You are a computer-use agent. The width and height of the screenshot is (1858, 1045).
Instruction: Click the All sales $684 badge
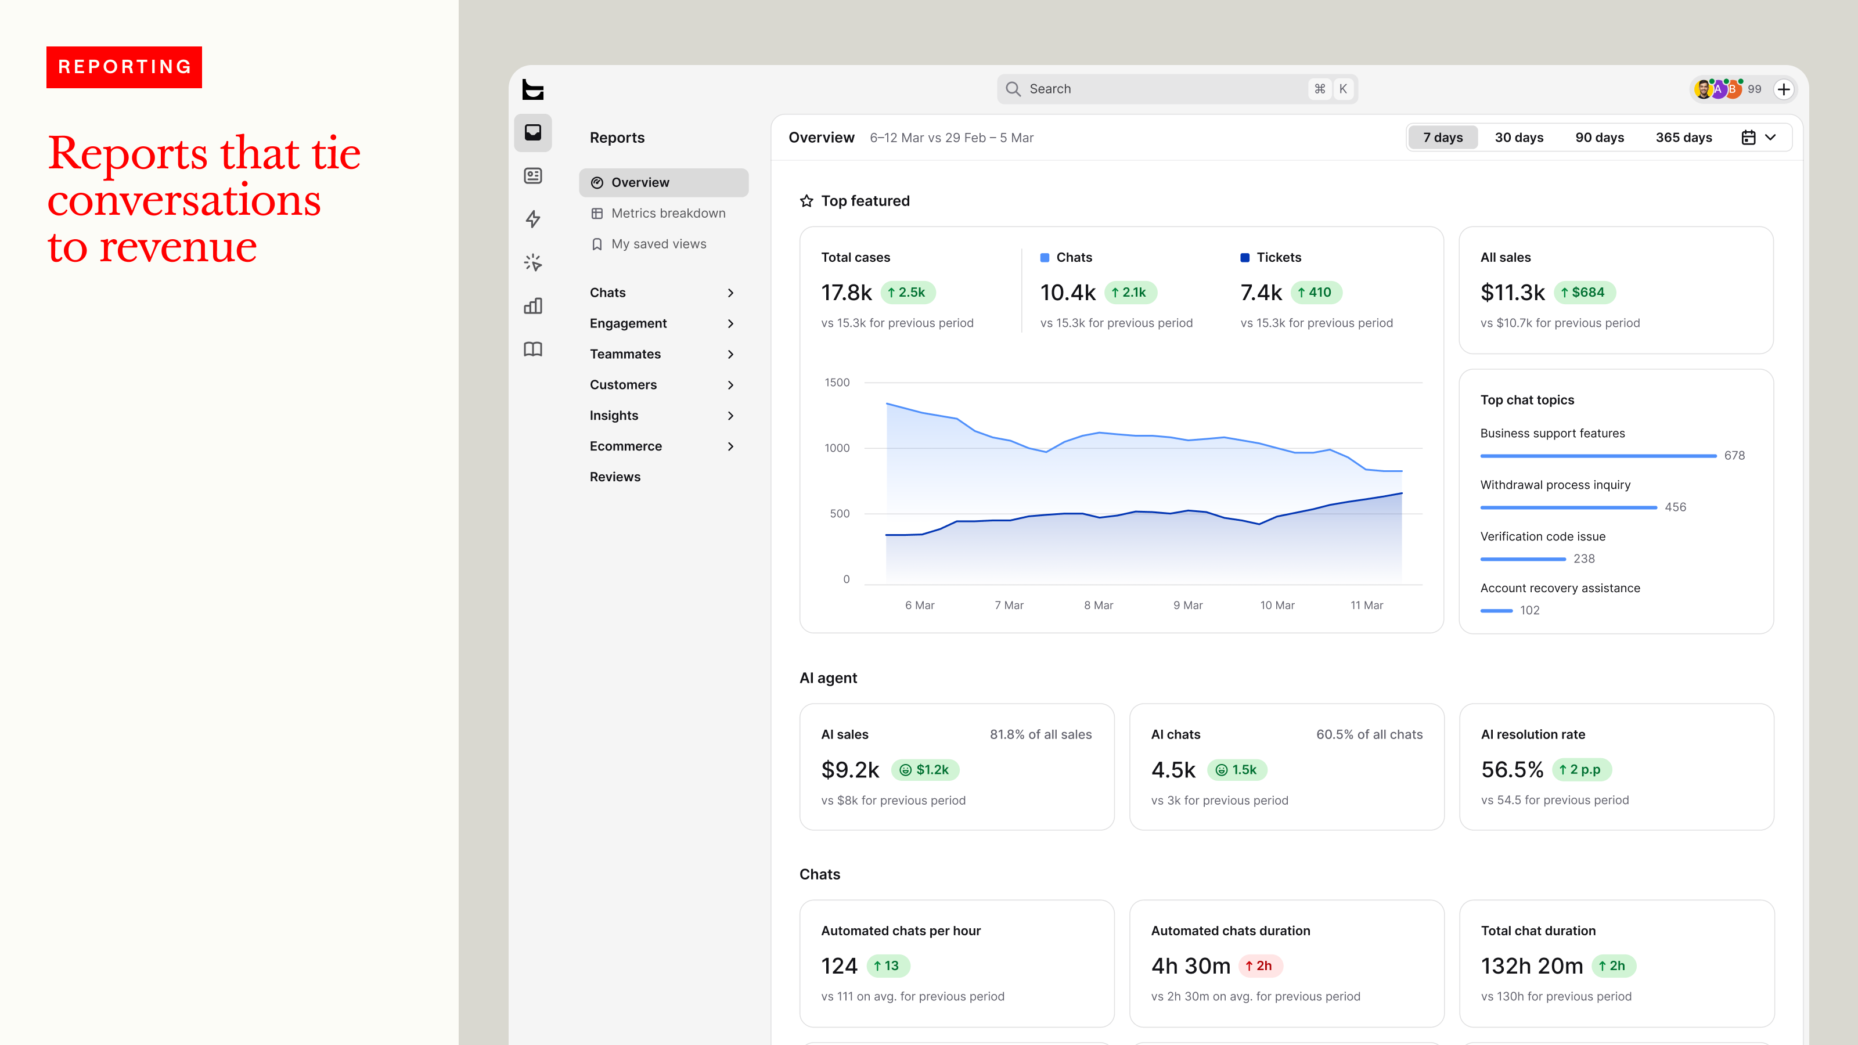[1583, 293]
